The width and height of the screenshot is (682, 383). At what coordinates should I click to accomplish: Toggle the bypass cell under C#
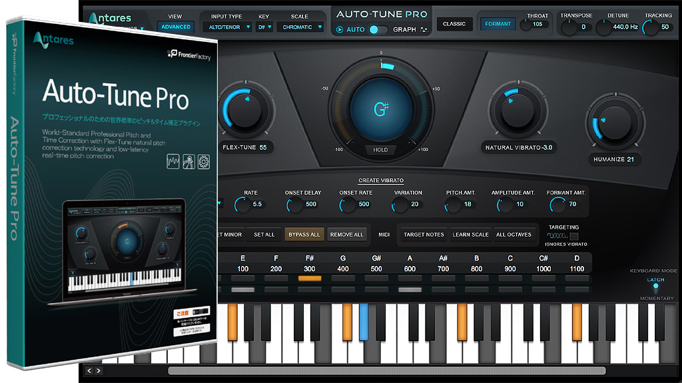tap(543, 279)
